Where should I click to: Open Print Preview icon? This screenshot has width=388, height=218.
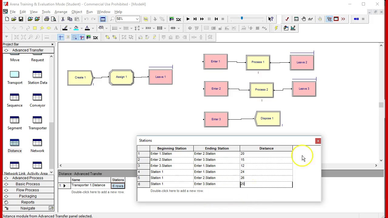(54, 19)
